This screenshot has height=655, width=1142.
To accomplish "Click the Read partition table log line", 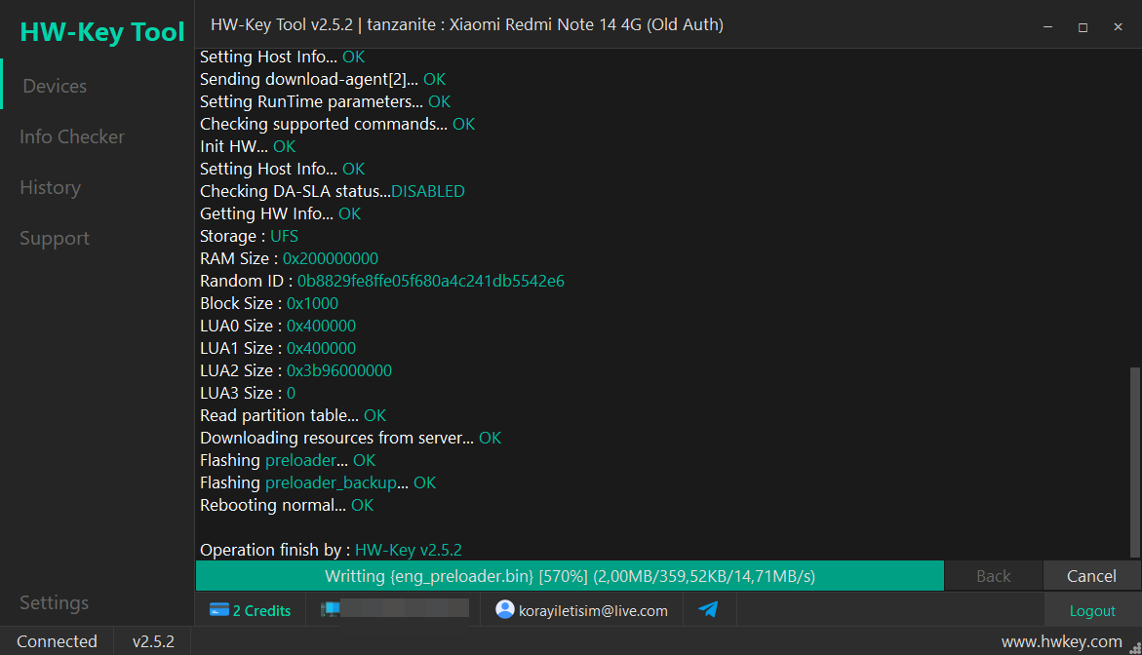I will pyautogui.click(x=293, y=415).
